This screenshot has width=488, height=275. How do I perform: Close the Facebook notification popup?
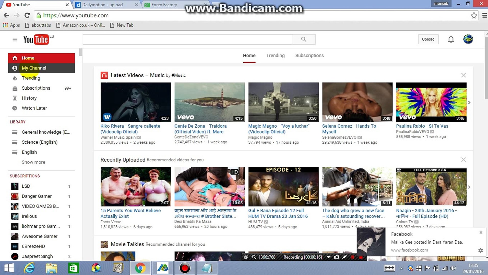point(481,232)
